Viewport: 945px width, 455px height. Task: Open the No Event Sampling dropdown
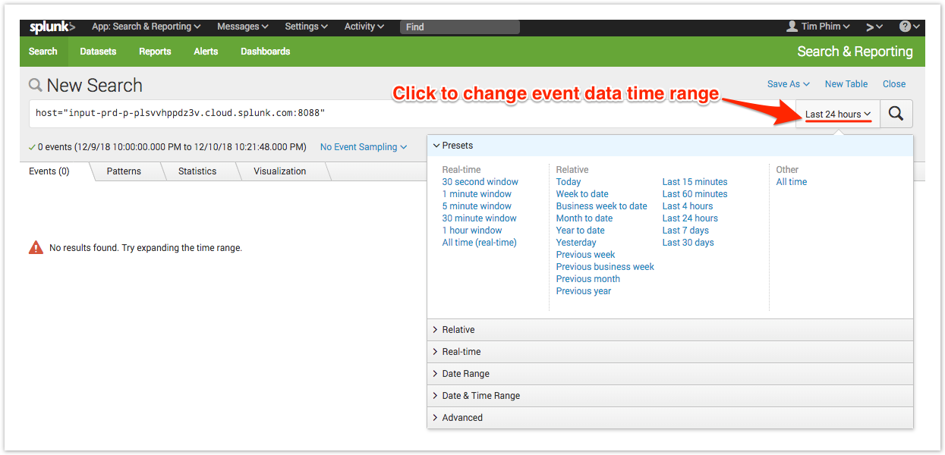coord(364,147)
